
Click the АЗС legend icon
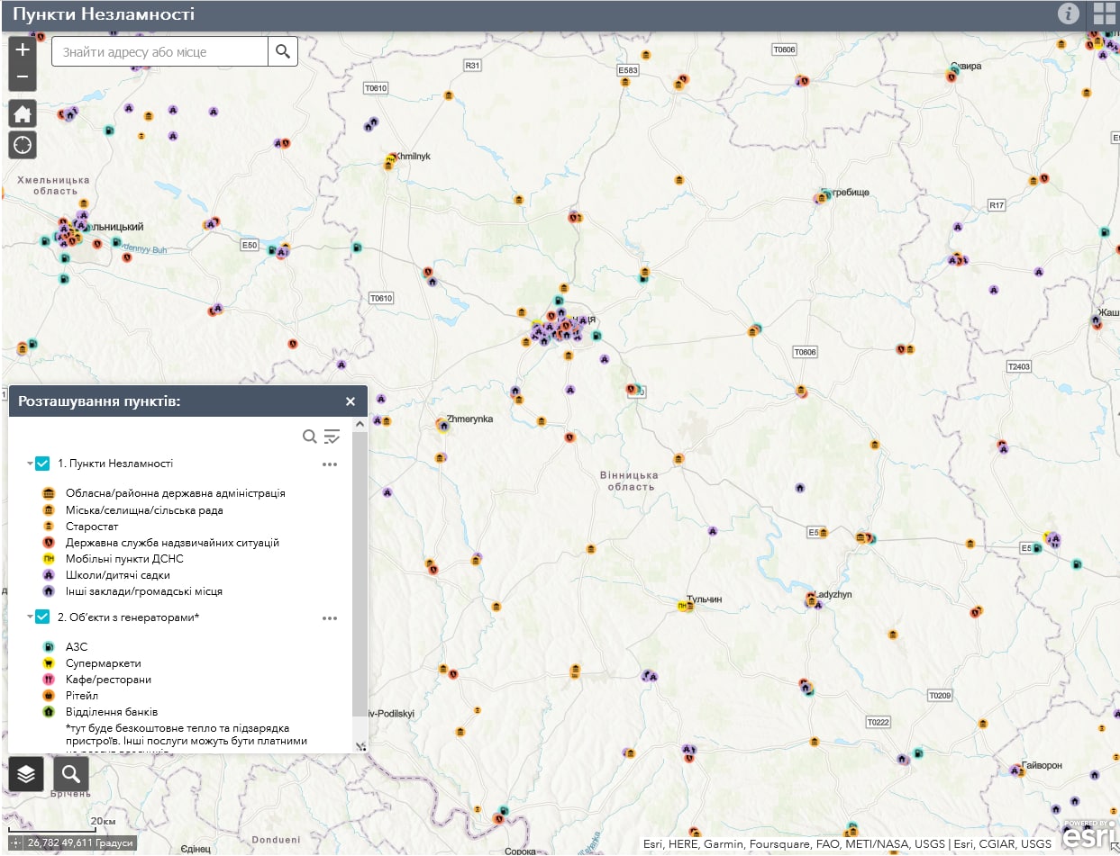(x=50, y=646)
